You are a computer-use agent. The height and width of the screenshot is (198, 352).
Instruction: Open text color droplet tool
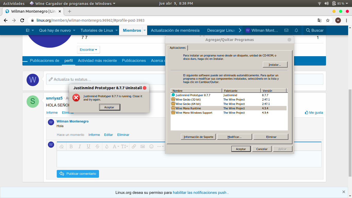(107, 146)
